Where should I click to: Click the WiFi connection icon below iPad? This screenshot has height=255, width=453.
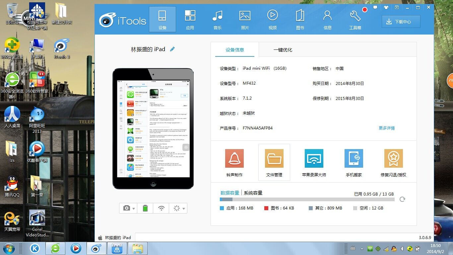pos(162,208)
